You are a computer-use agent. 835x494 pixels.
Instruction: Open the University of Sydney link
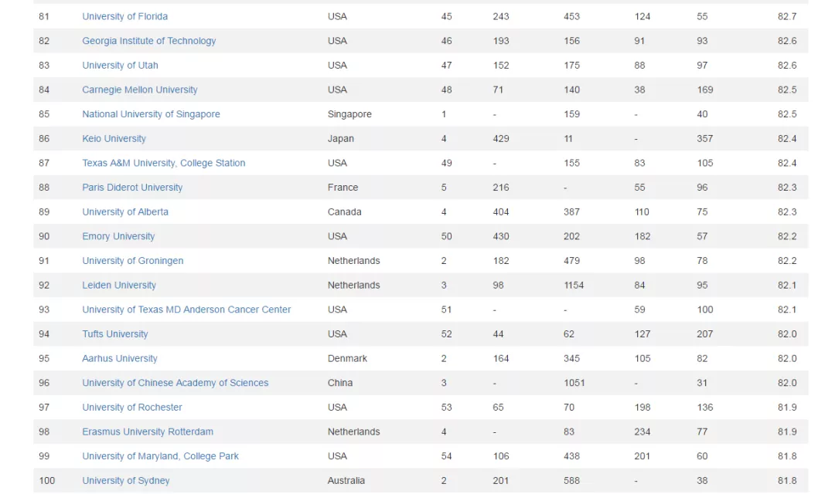126,481
